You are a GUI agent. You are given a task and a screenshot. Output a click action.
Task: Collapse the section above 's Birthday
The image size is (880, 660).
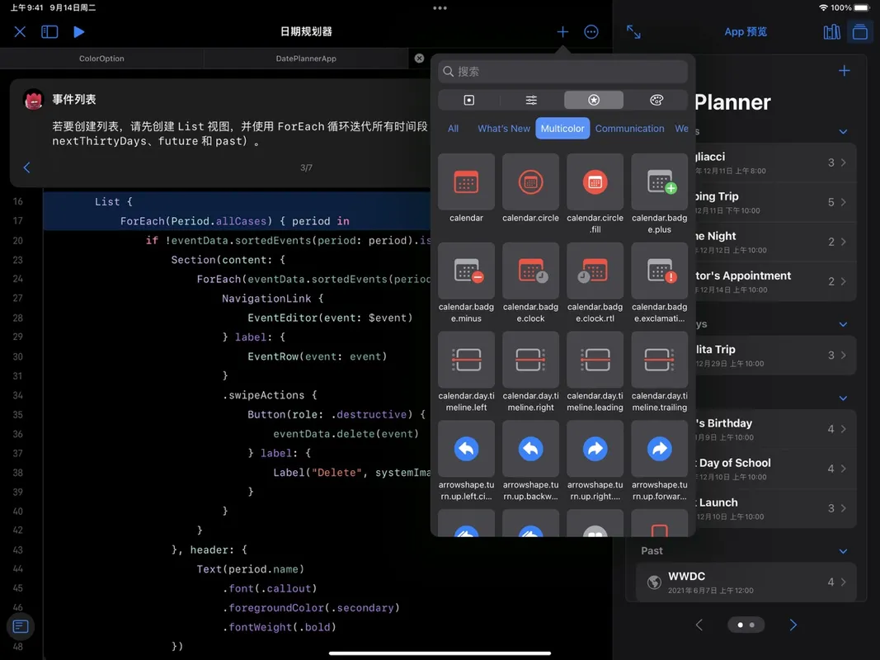(843, 398)
